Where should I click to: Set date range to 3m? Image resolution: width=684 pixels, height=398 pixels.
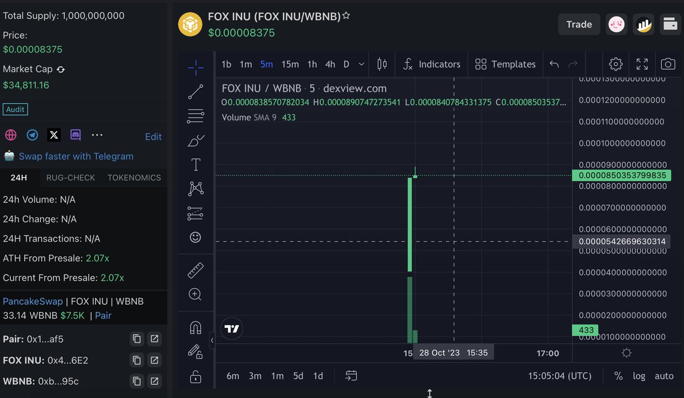click(x=255, y=376)
